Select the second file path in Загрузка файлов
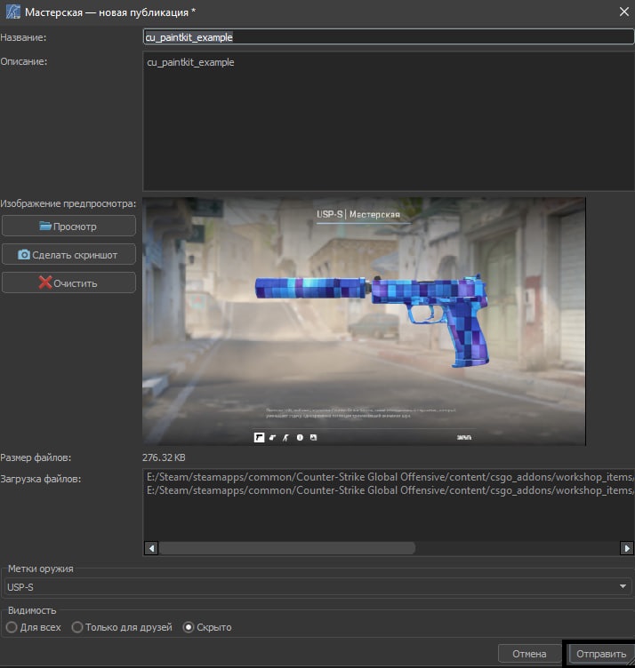635x668 pixels. pyautogui.click(x=390, y=490)
